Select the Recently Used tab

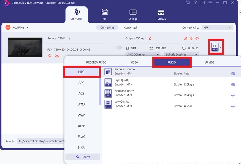coord(96,62)
